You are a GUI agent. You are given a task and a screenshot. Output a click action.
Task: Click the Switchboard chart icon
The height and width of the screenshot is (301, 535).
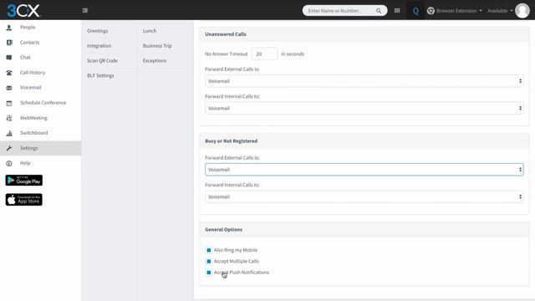[9, 133]
